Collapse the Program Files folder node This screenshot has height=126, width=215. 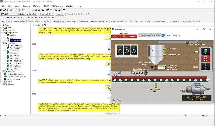coord(3,33)
